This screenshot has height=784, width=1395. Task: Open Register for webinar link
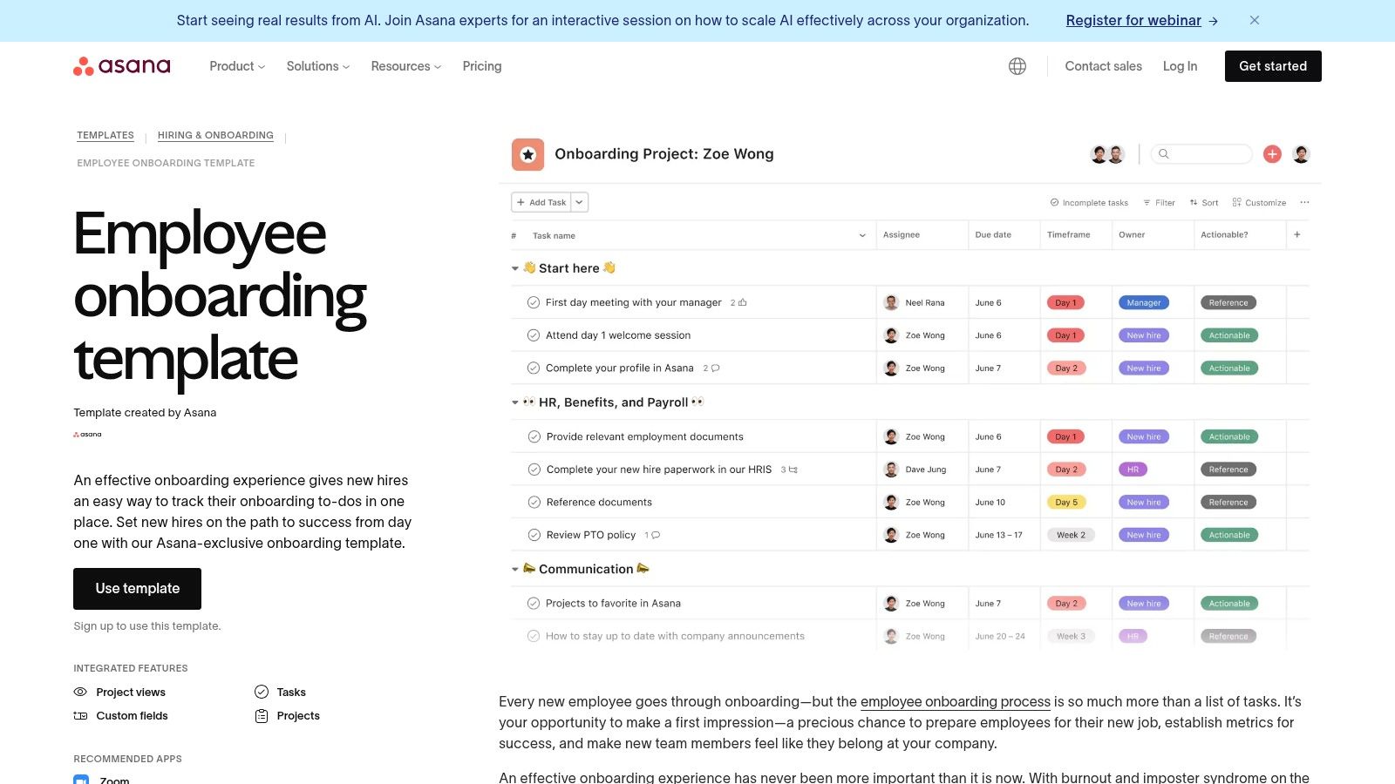[x=1133, y=21]
